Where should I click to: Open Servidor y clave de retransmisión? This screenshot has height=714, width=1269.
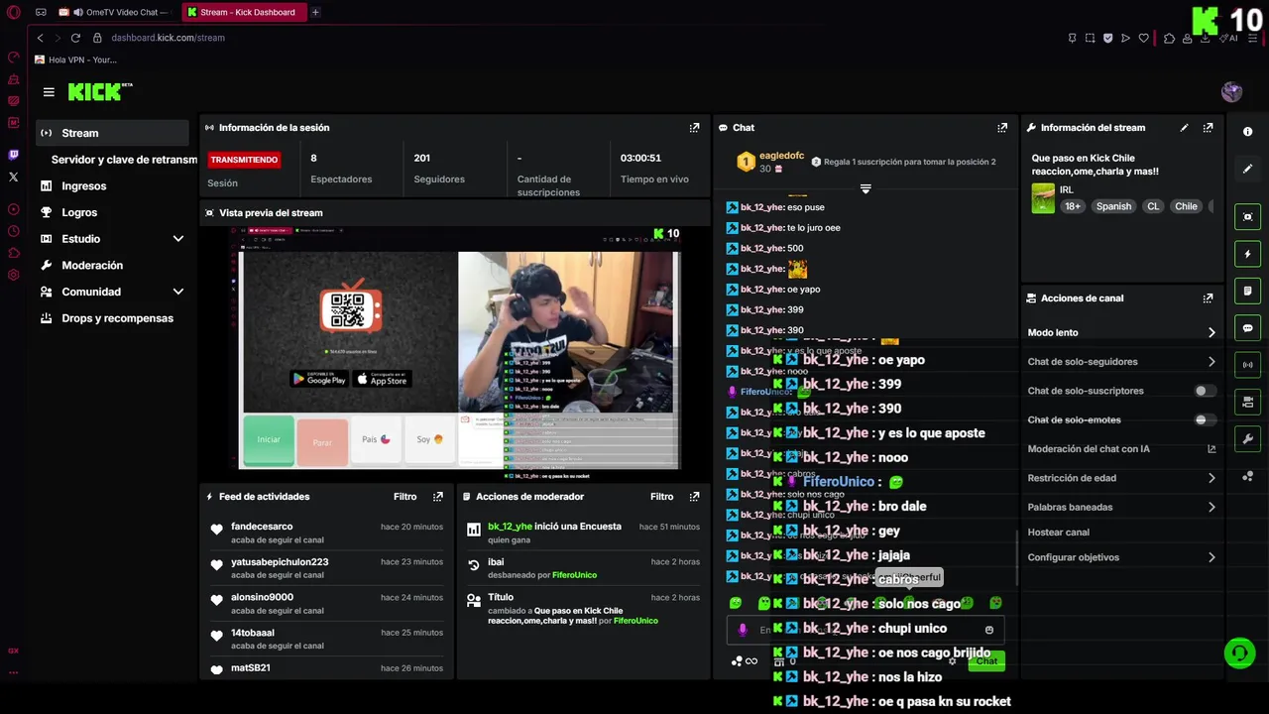tap(124, 160)
